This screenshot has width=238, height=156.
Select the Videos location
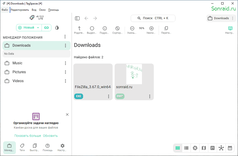tap(37, 81)
